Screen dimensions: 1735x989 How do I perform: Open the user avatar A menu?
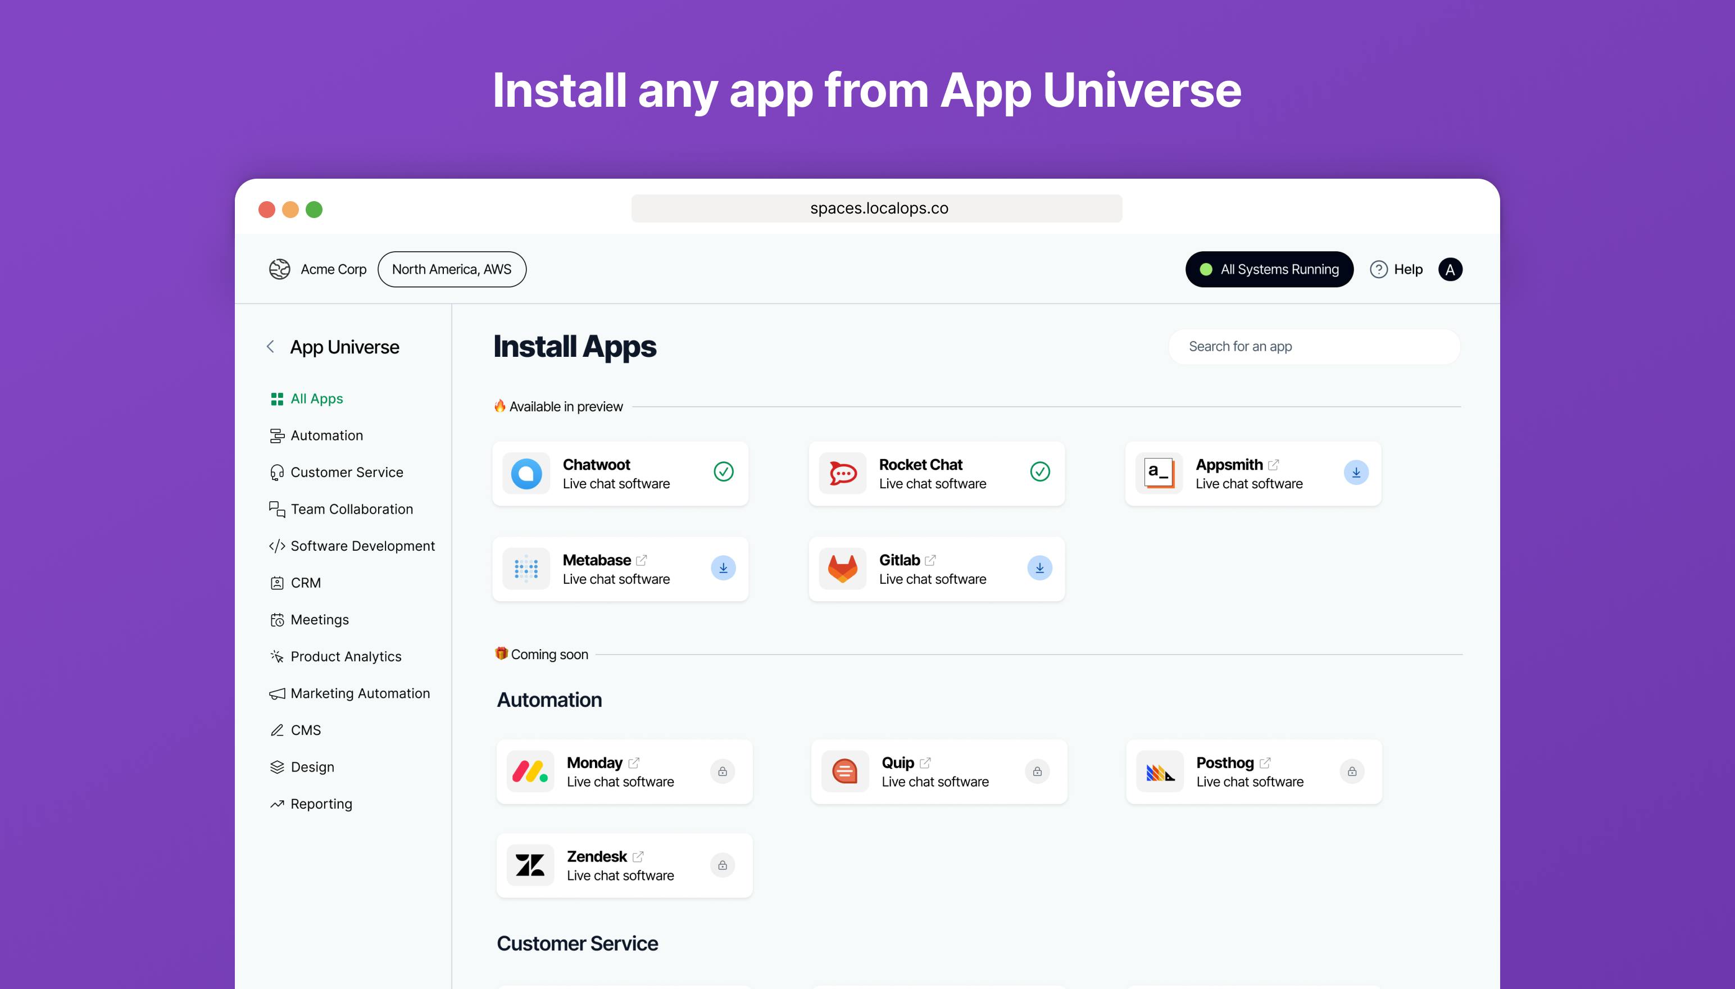tap(1450, 270)
